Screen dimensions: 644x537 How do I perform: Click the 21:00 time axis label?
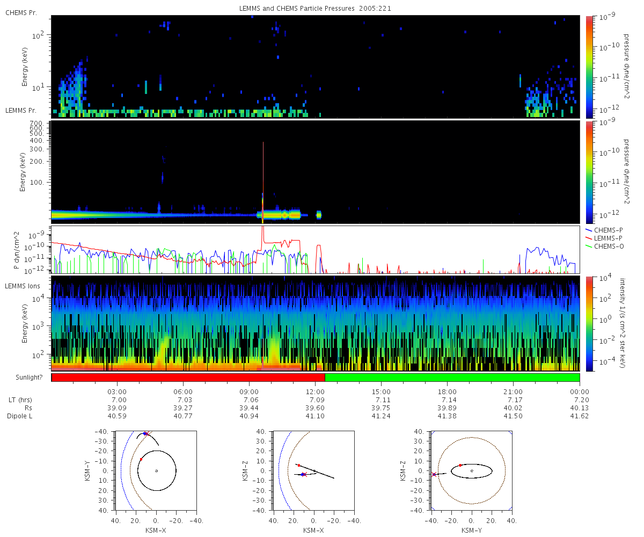coord(514,392)
